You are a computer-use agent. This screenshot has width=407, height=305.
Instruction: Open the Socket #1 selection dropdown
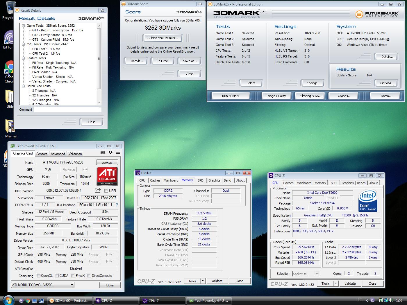(x=306, y=274)
